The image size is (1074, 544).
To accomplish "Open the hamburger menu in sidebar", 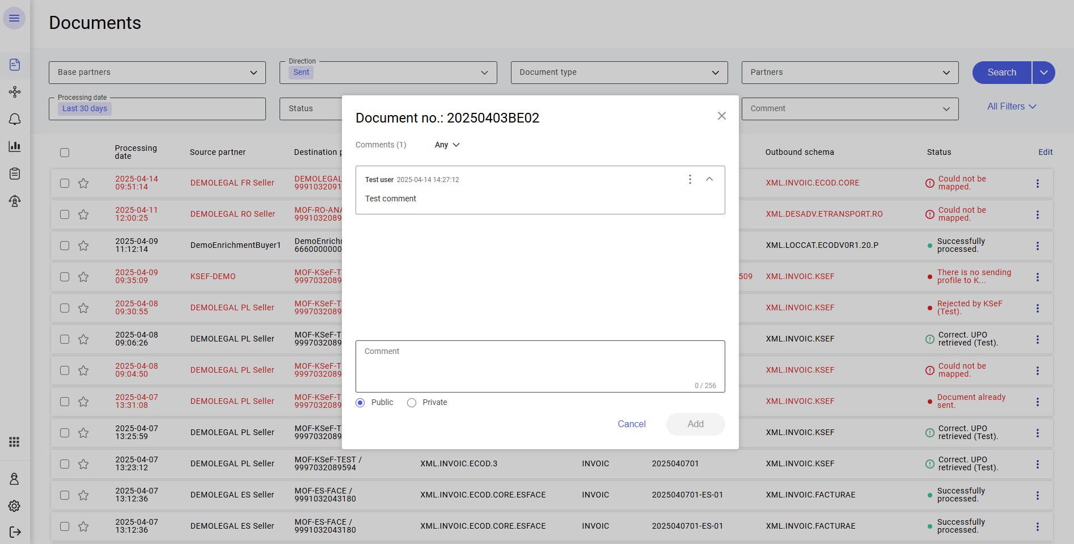I will point(14,18).
